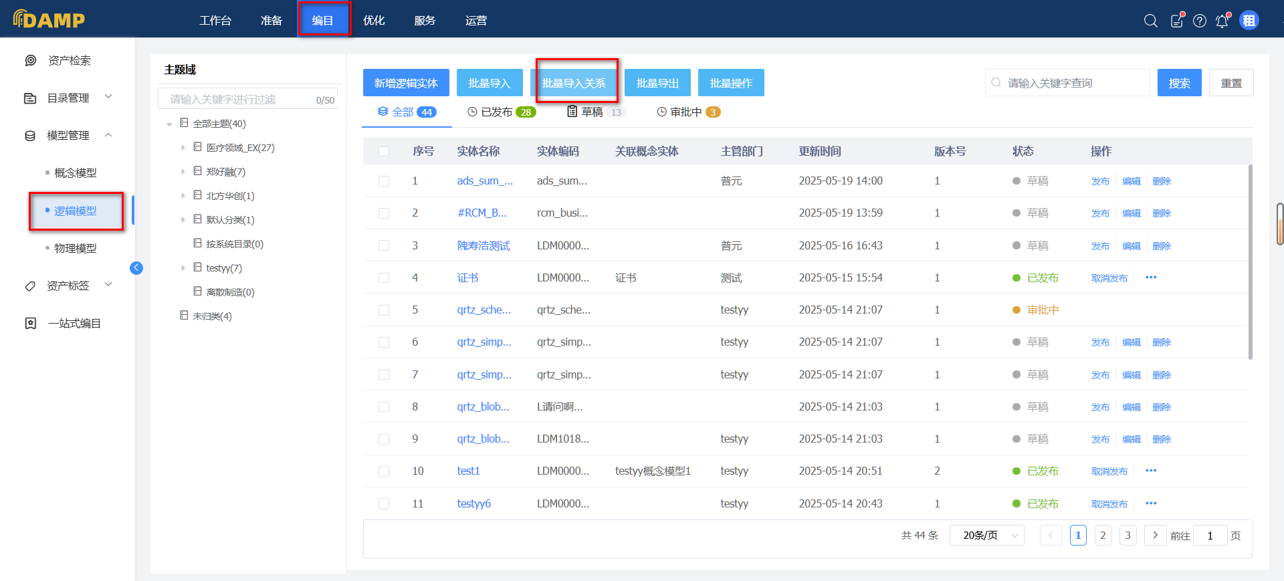Collapse the sidebar with the blue arrow button
Viewport: 1284px width, 581px height.
pos(136,268)
